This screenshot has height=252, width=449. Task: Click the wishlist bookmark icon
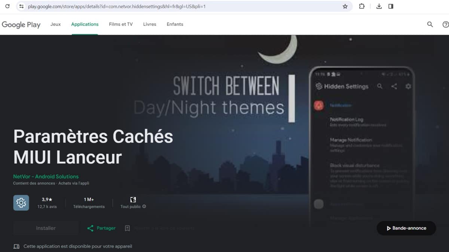[x=127, y=228]
